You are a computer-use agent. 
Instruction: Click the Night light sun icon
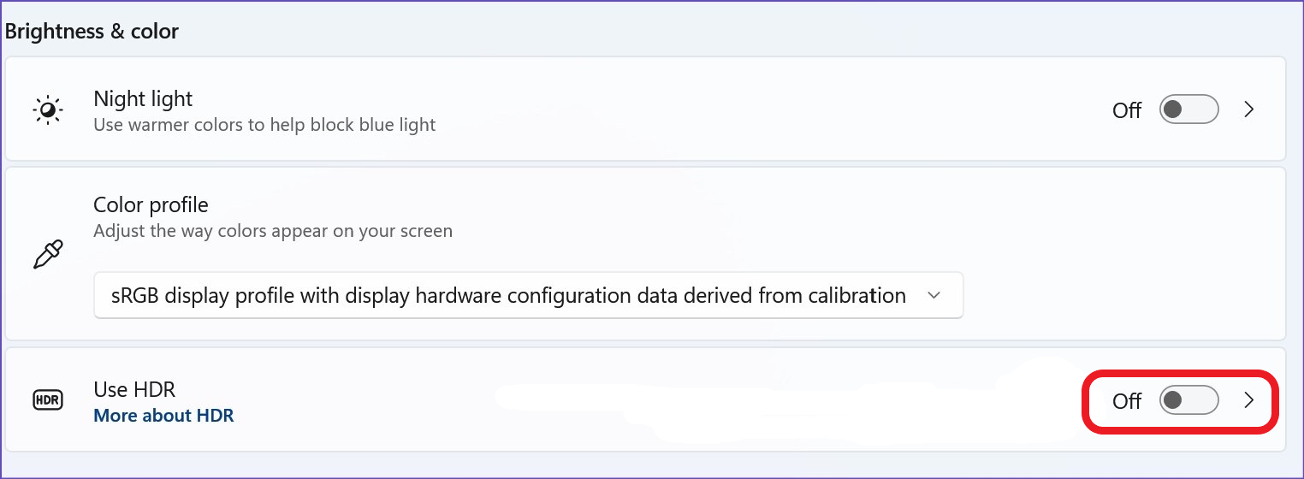point(48,110)
